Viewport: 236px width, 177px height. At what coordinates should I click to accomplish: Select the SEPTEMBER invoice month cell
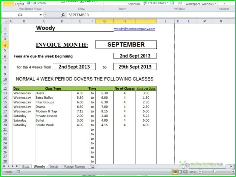click(126, 45)
